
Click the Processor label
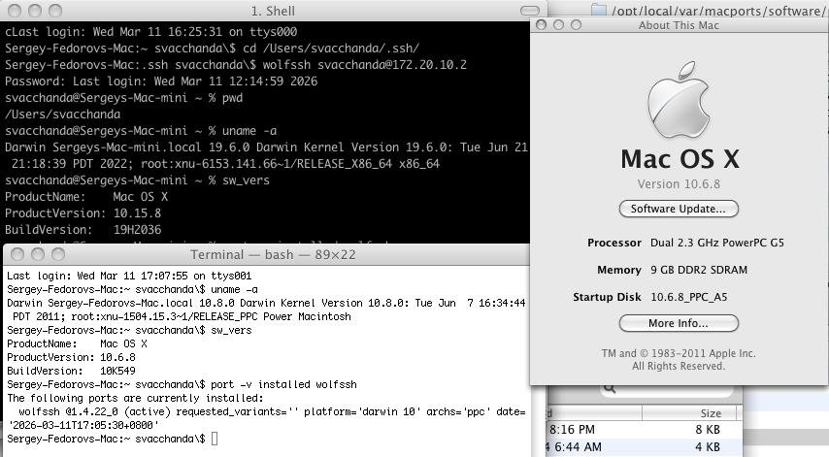[614, 243]
